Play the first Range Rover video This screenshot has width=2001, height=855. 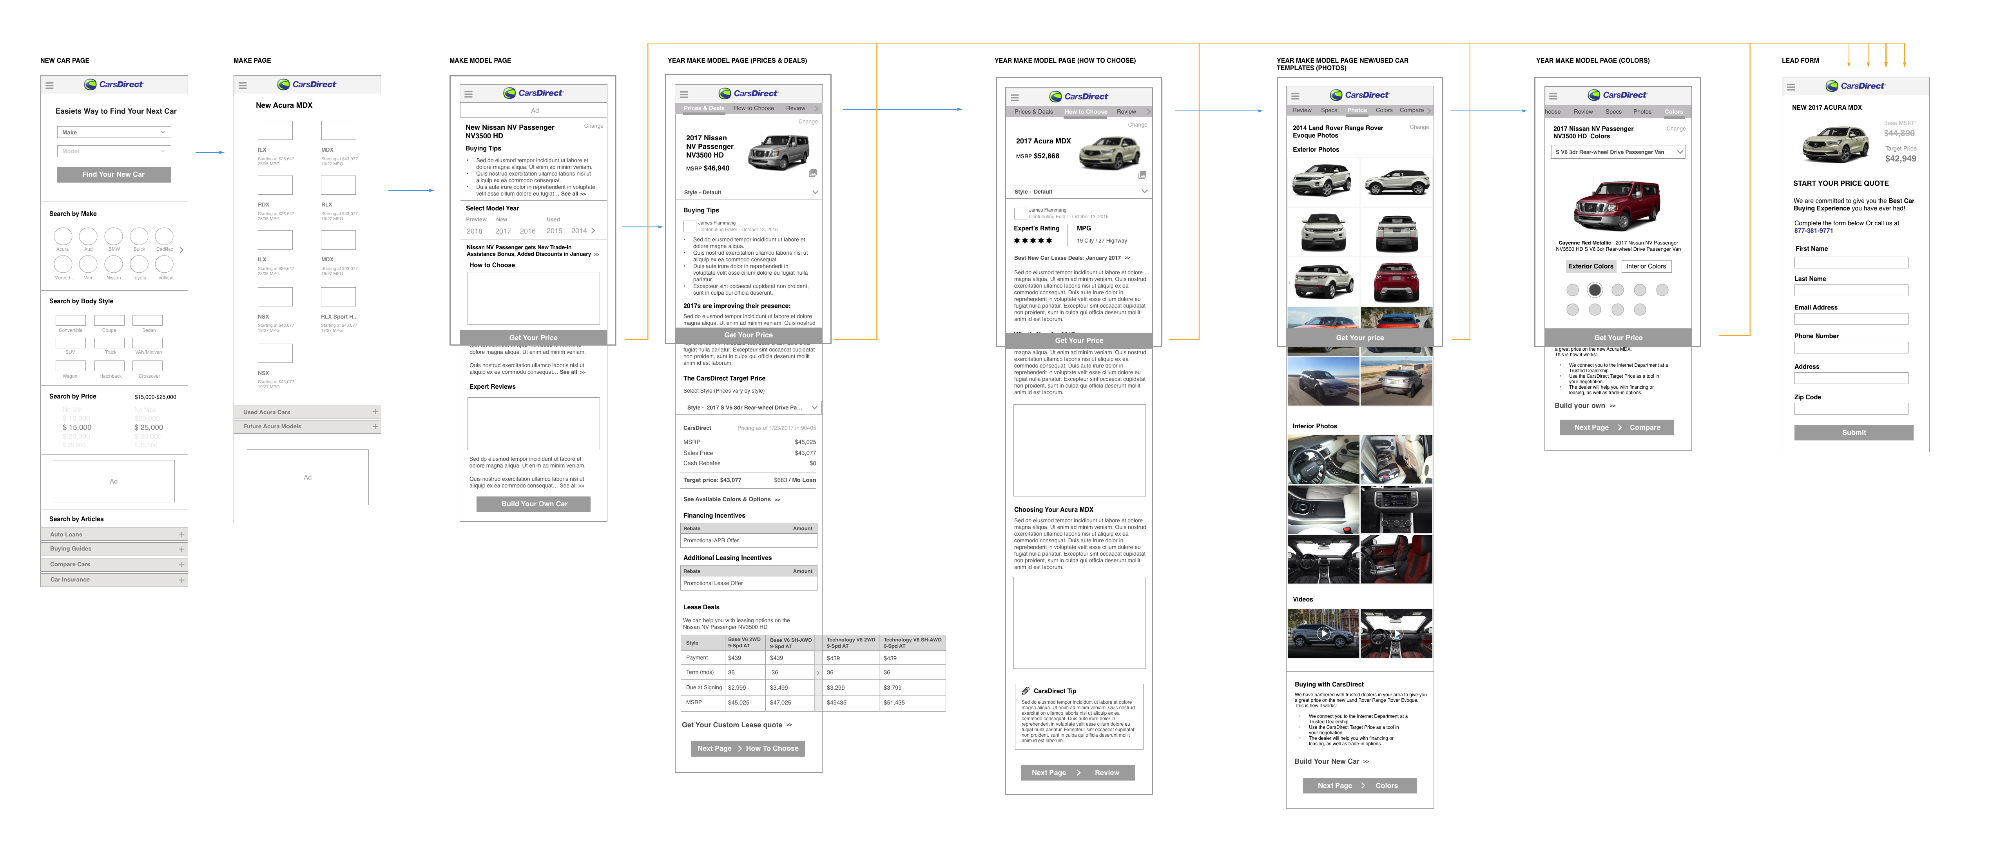coord(1323,634)
